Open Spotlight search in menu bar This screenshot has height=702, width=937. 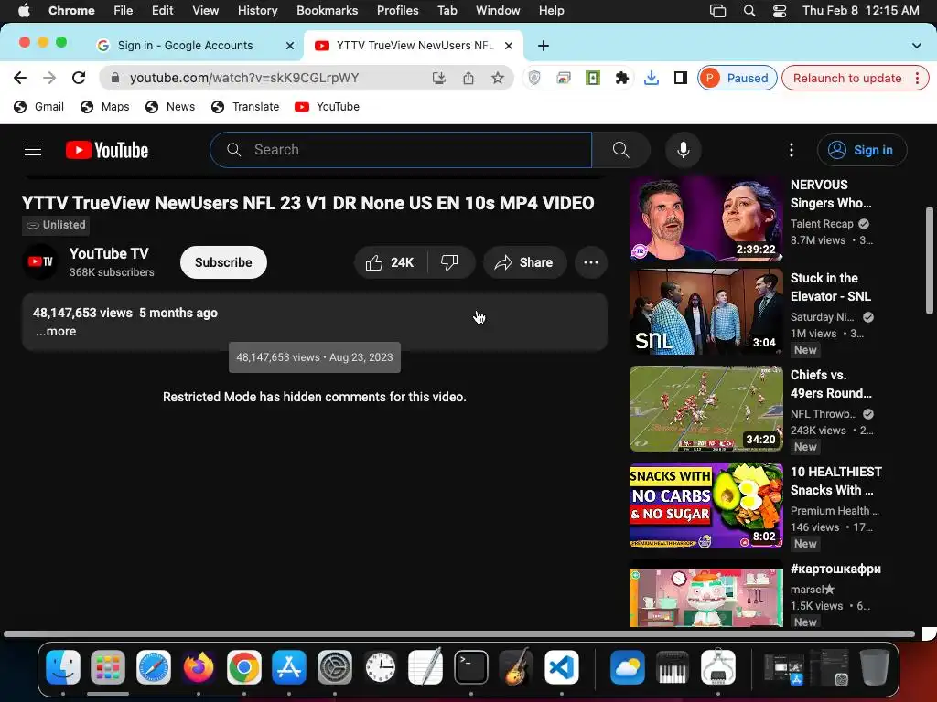(x=749, y=11)
